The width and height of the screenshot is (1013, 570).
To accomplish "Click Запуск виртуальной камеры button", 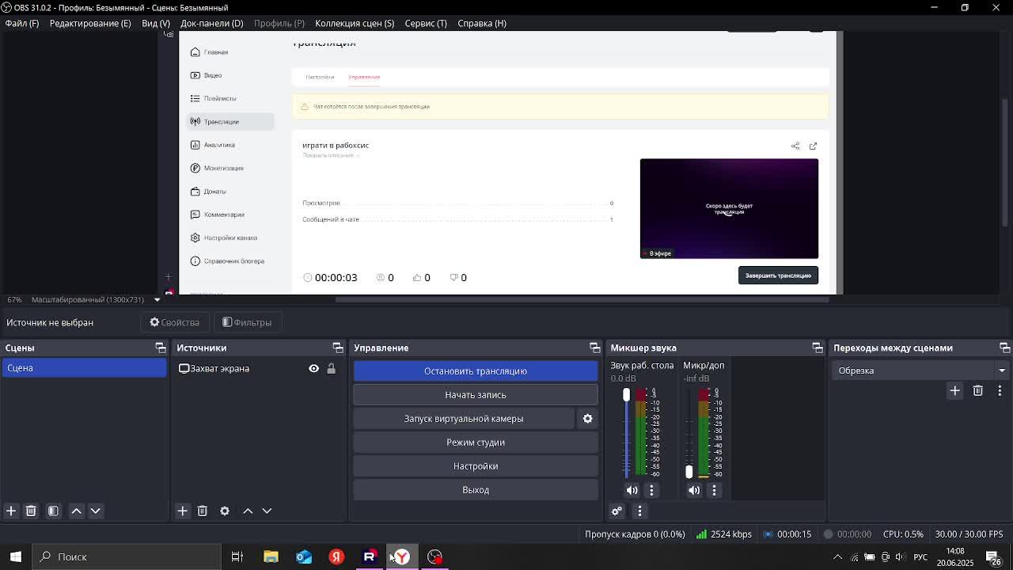I will pos(464,419).
